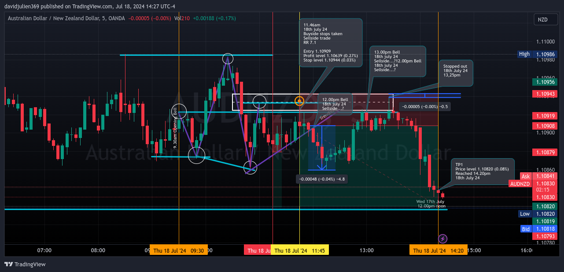This screenshot has width=564, height=272.
Task: Select the green 1.10819 price label
Action: pyautogui.click(x=546, y=221)
